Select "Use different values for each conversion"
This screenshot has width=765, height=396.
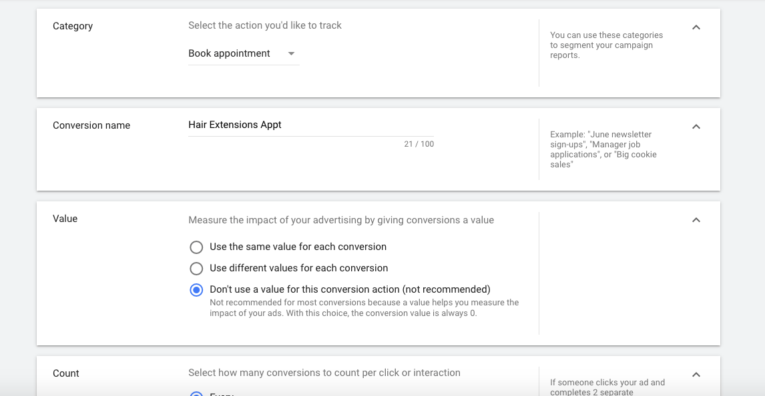(x=196, y=268)
